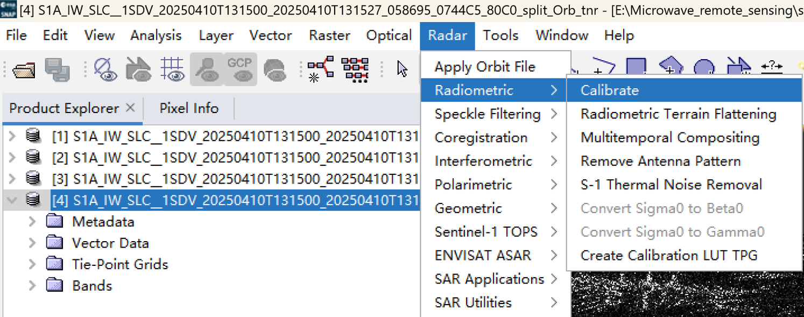Expand product [3] tree node
The image size is (804, 317).
(12, 179)
